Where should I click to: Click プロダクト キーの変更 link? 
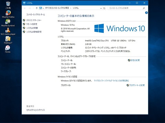tap(137, 85)
